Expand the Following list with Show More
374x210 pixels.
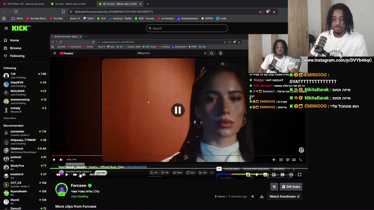click(x=10, y=118)
